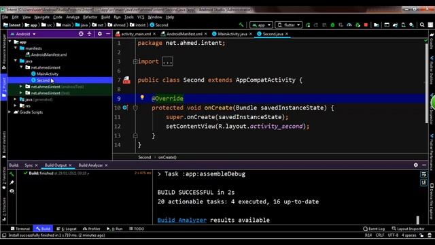Click the green Debug bug icon
The width and height of the screenshot is (435, 245).
[x=332, y=25]
